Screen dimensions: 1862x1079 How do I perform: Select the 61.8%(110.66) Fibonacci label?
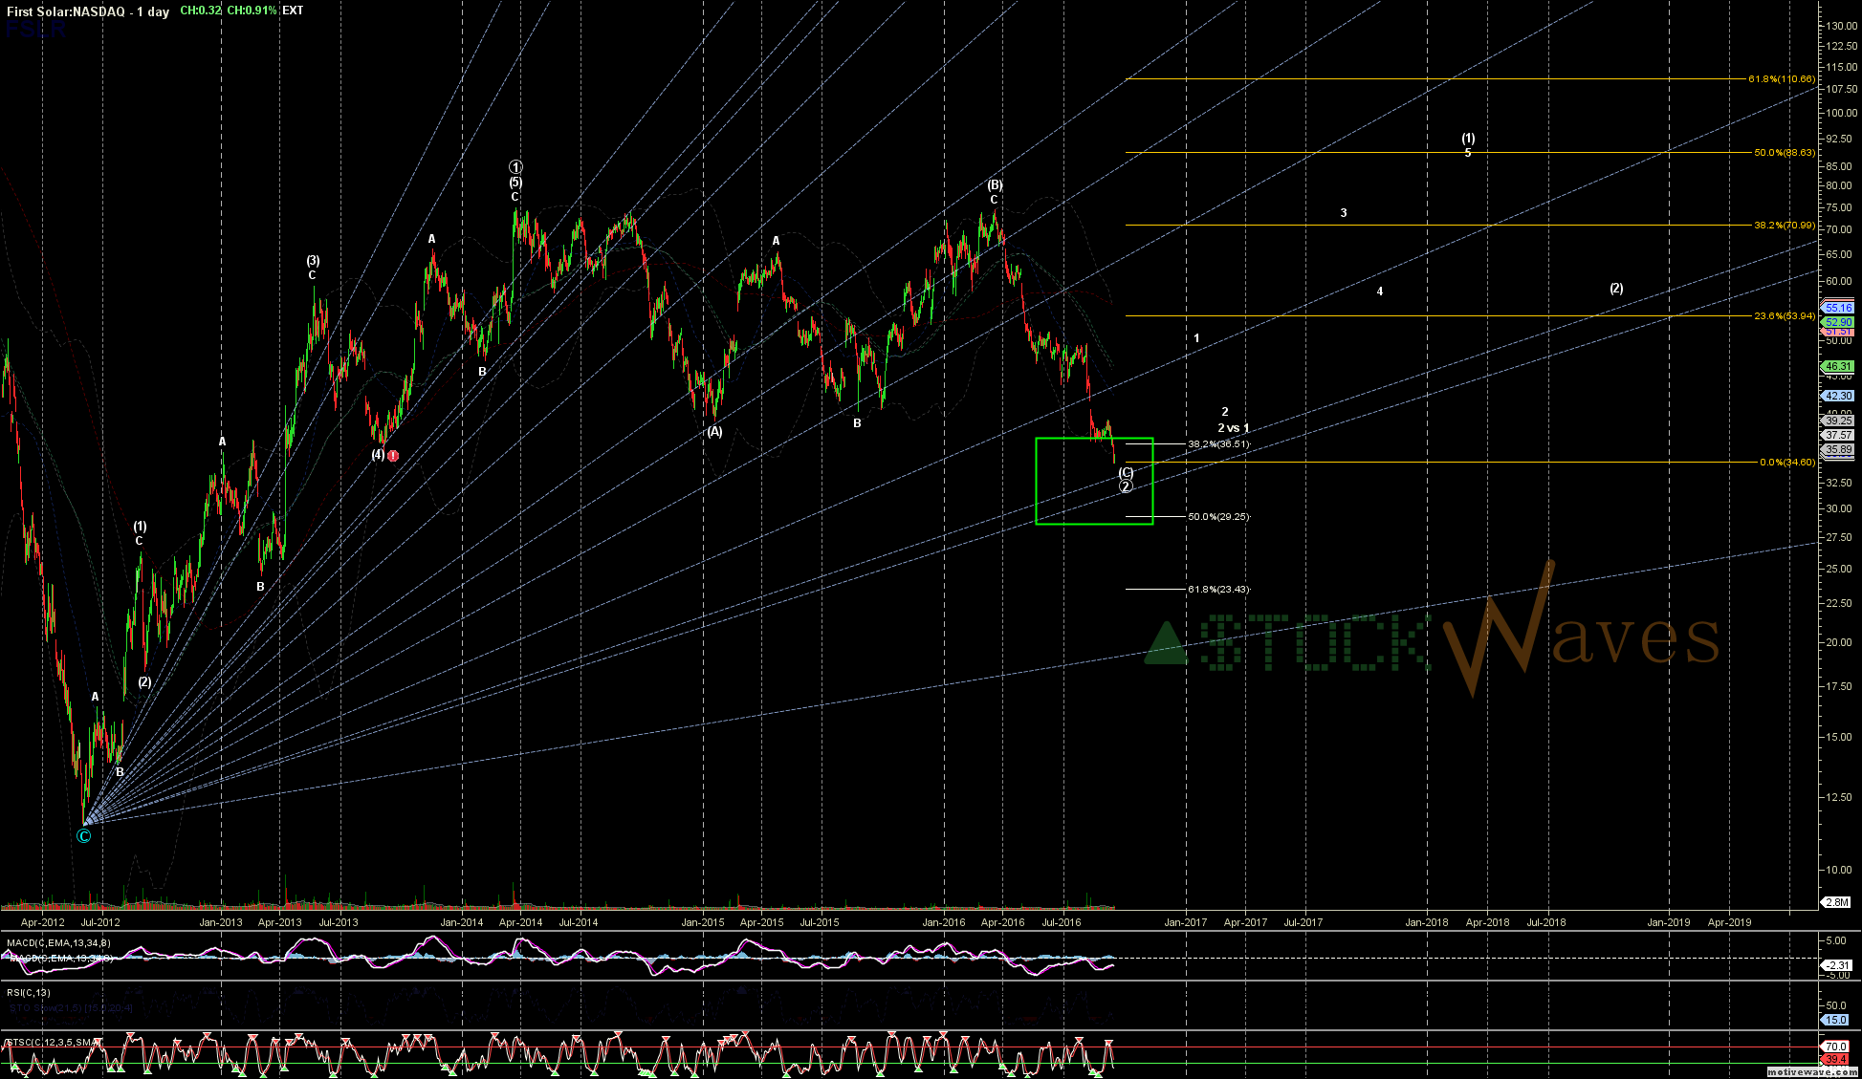click(1781, 79)
